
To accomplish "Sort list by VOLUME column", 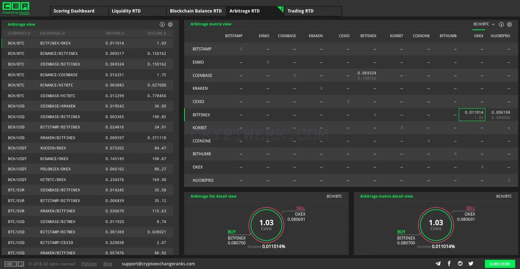I will pos(157,33).
